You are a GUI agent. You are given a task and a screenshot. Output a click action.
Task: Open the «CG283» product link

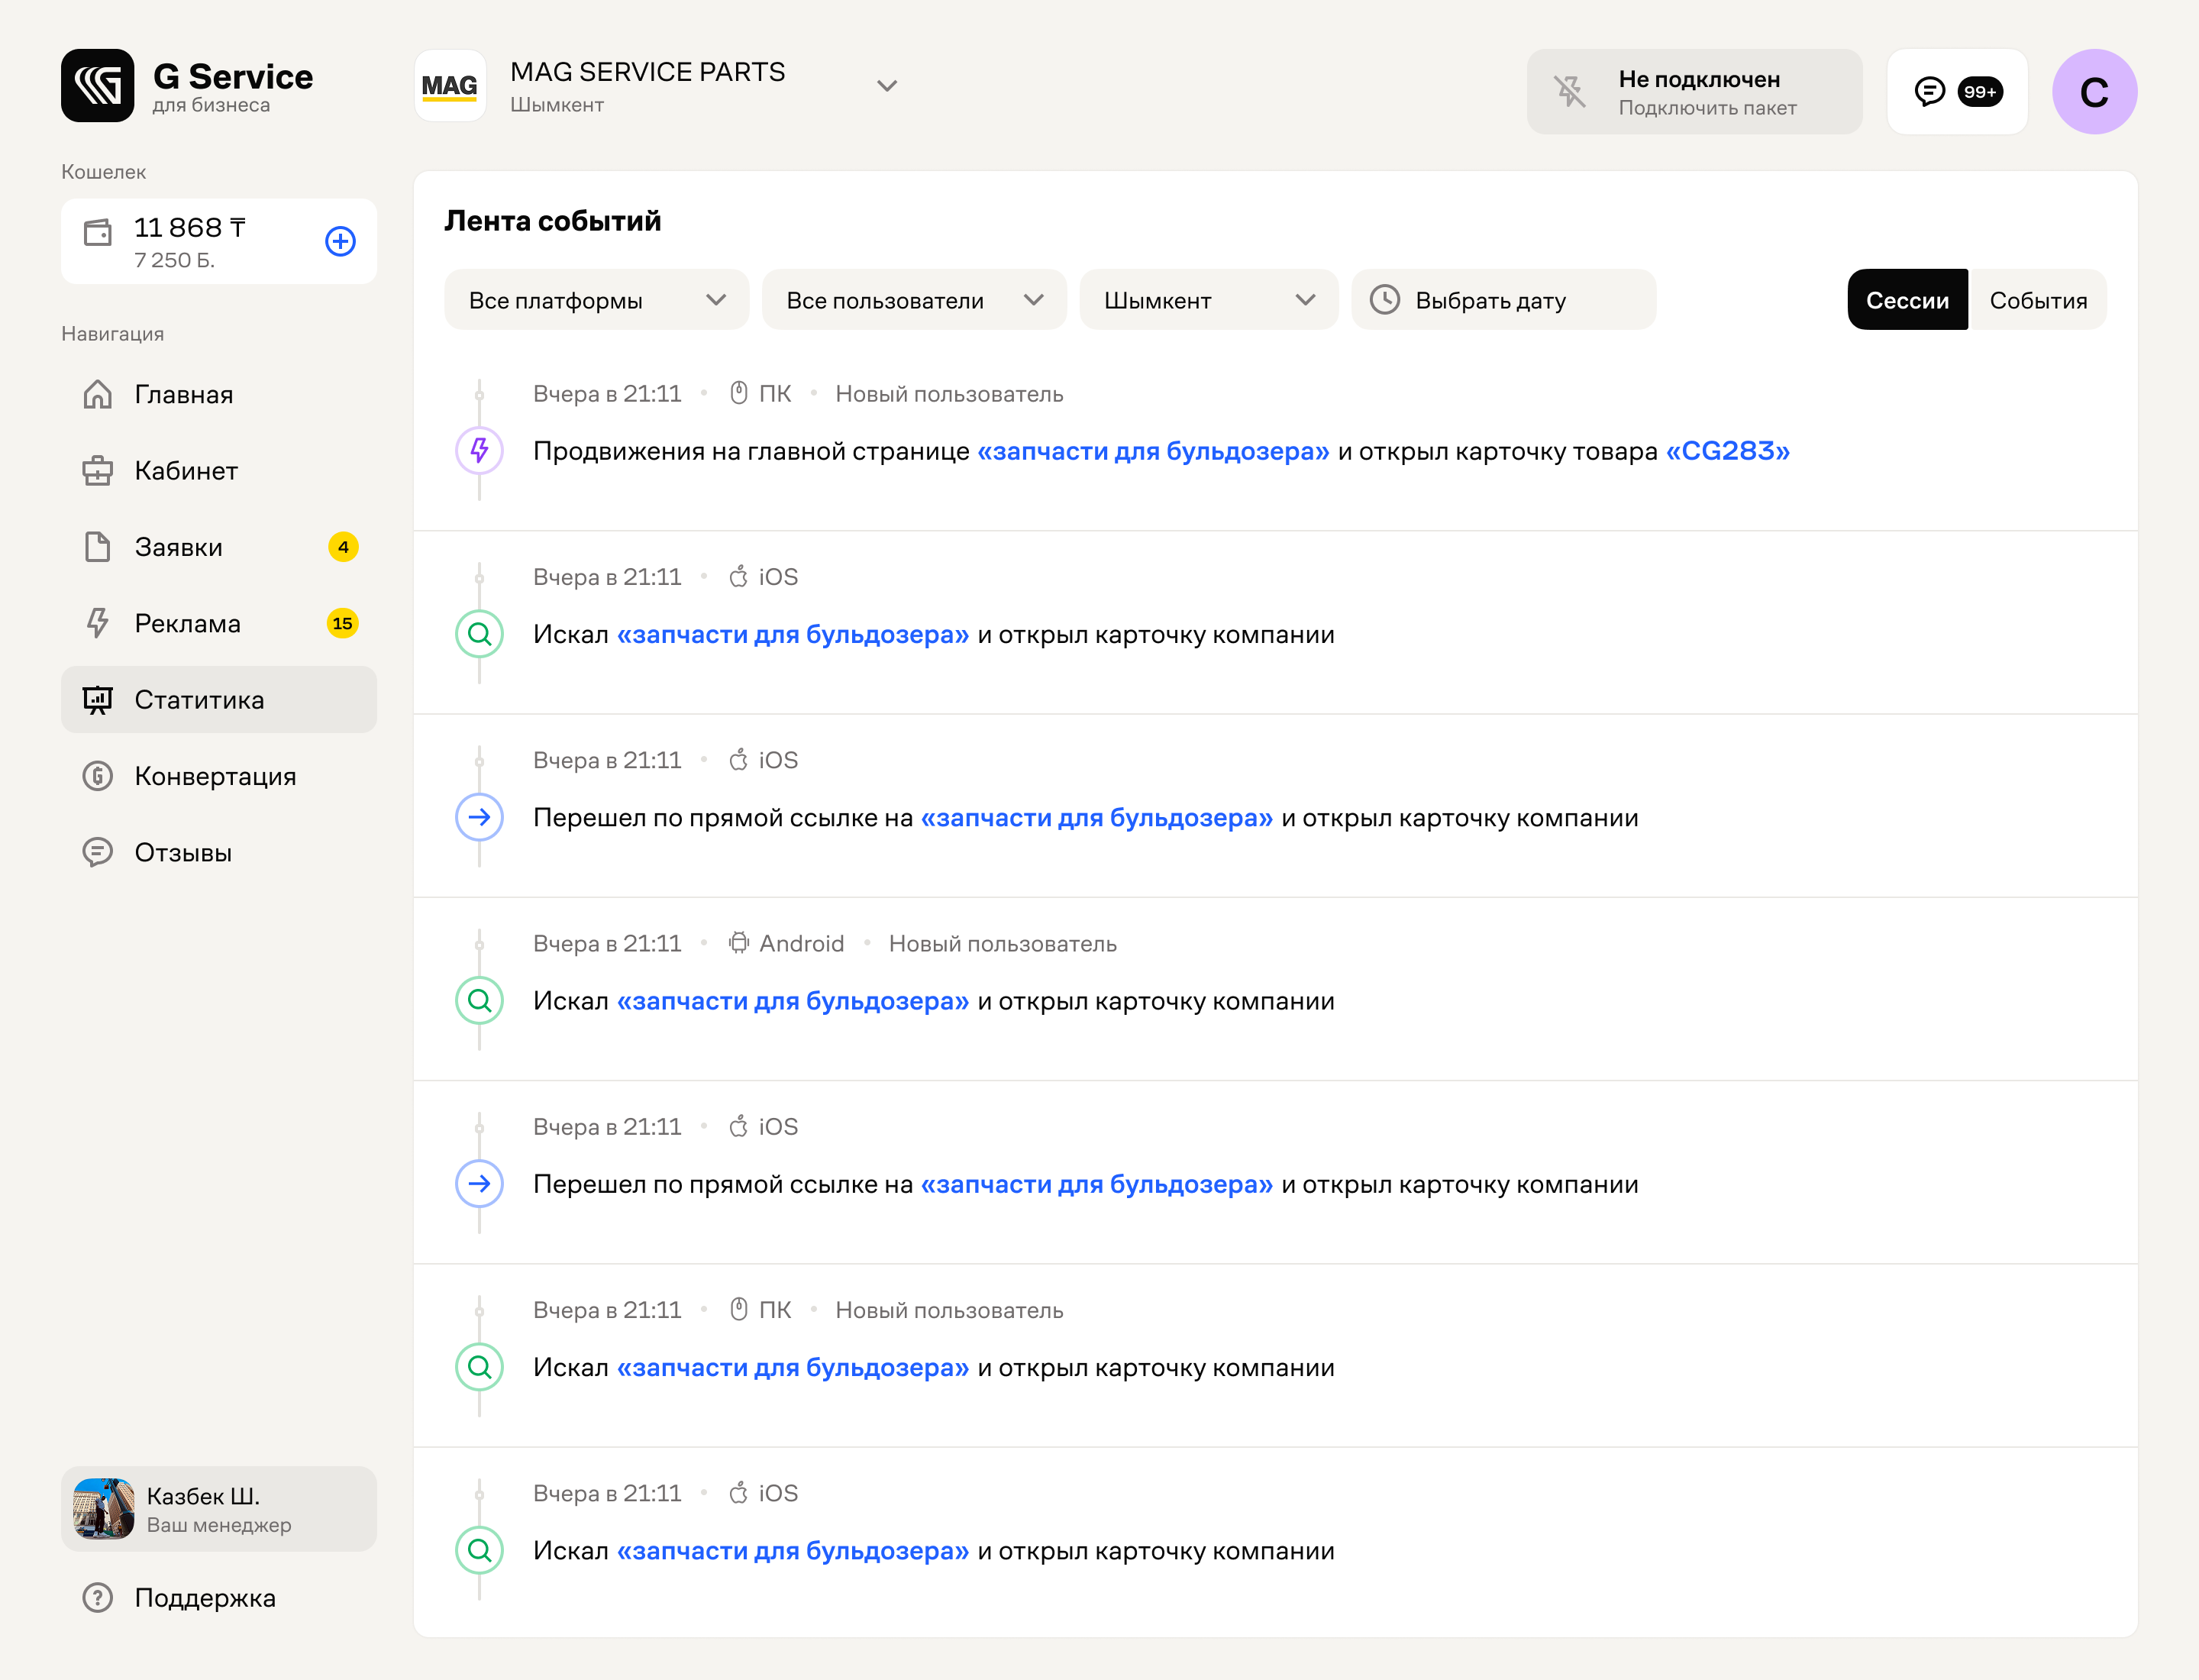click(x=1727, y=451)
